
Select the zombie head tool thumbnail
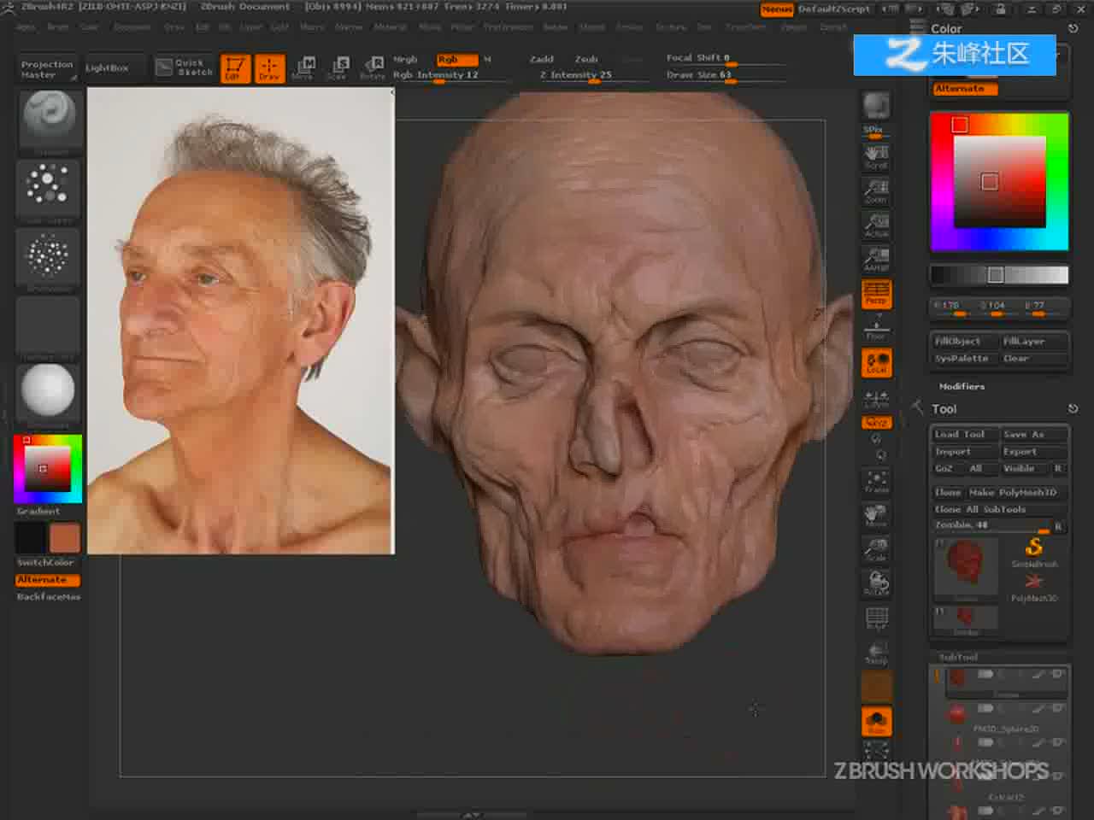[x=966, y=565]
